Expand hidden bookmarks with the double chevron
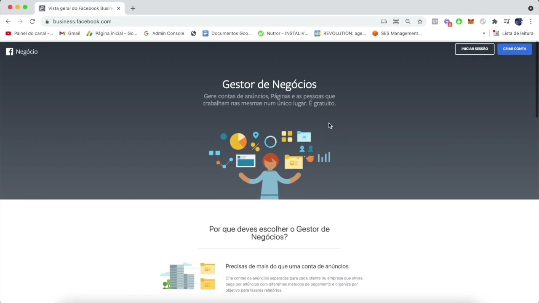Screen dimensions: 539x303 coord(484,33)
